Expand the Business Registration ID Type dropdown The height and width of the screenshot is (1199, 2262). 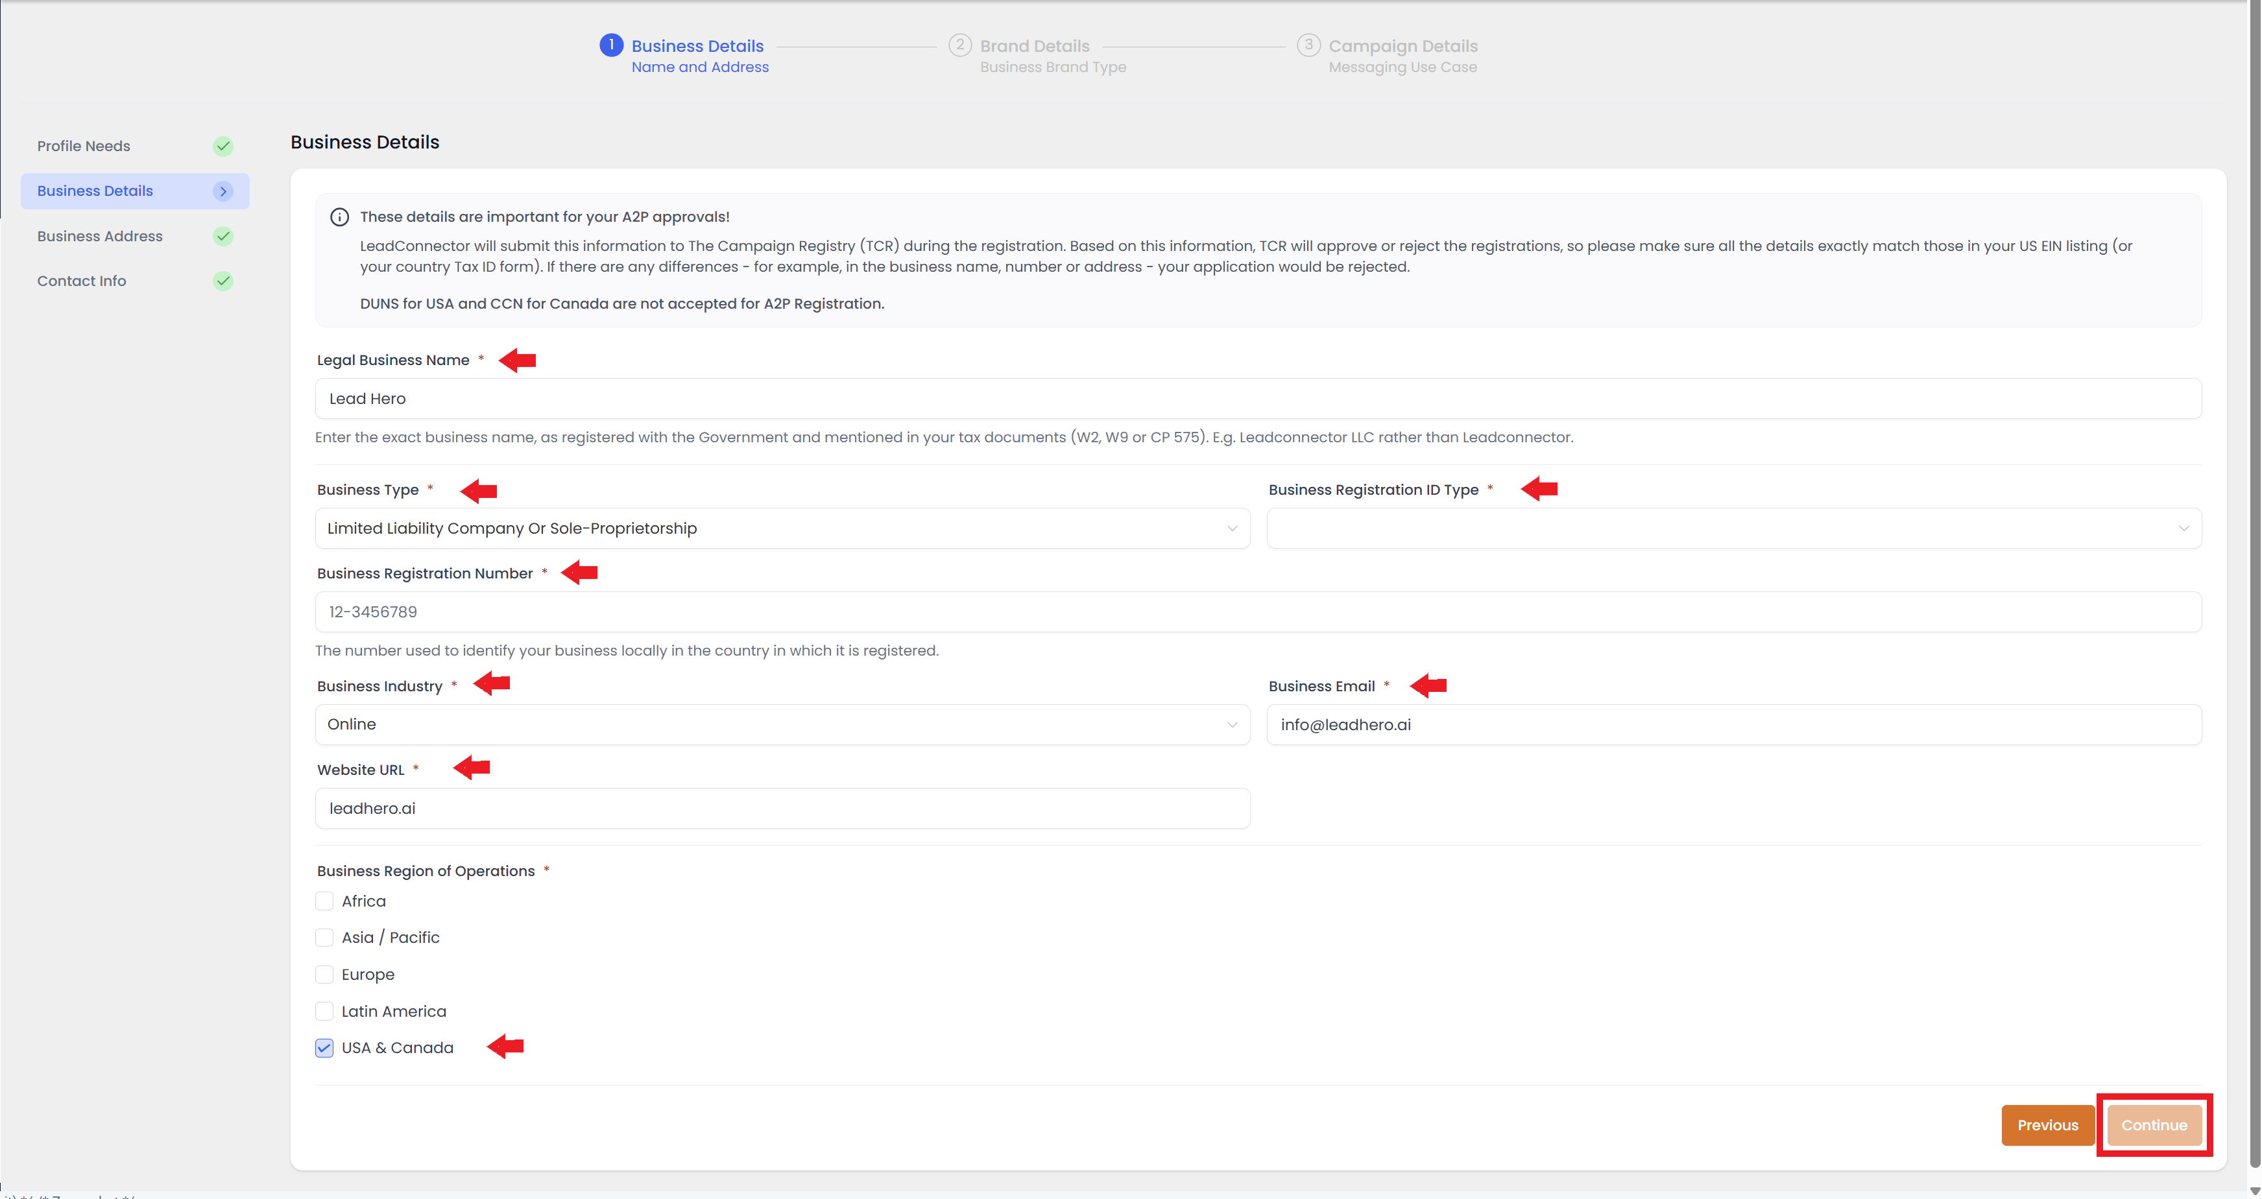pyautogui.click(x=1733, y=528)
